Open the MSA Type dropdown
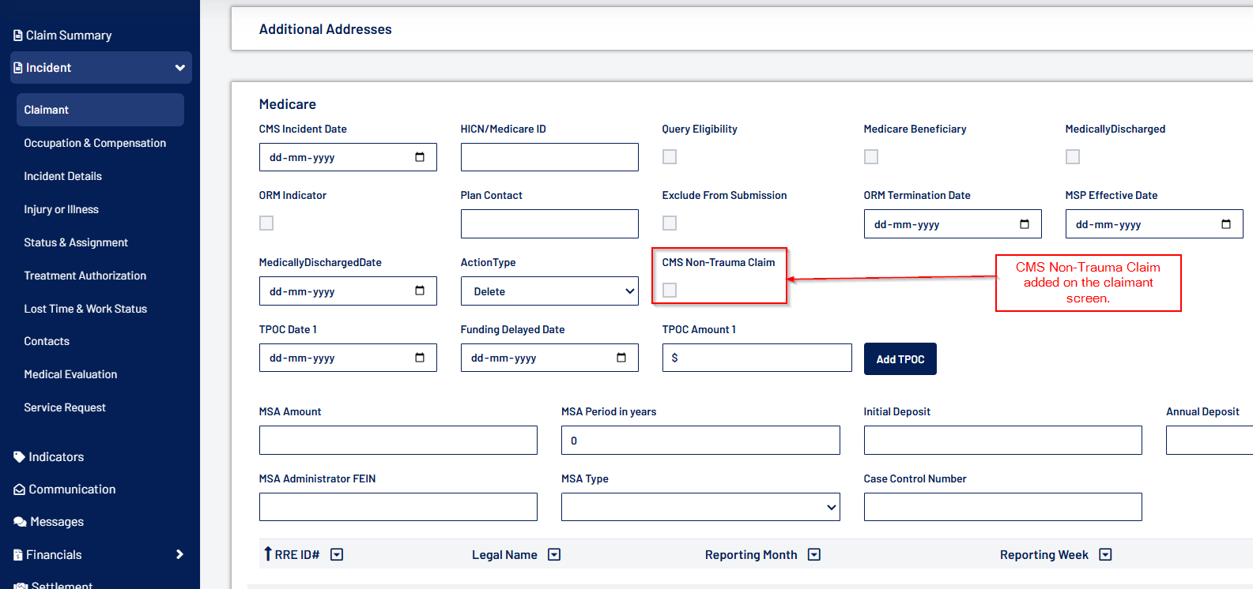The image size is (1253, 589). coord(700,507)
